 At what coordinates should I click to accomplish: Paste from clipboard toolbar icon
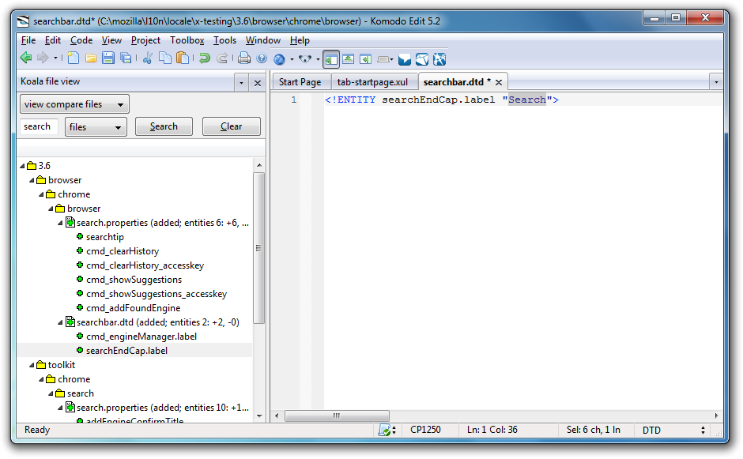click(x=183, y=58)
